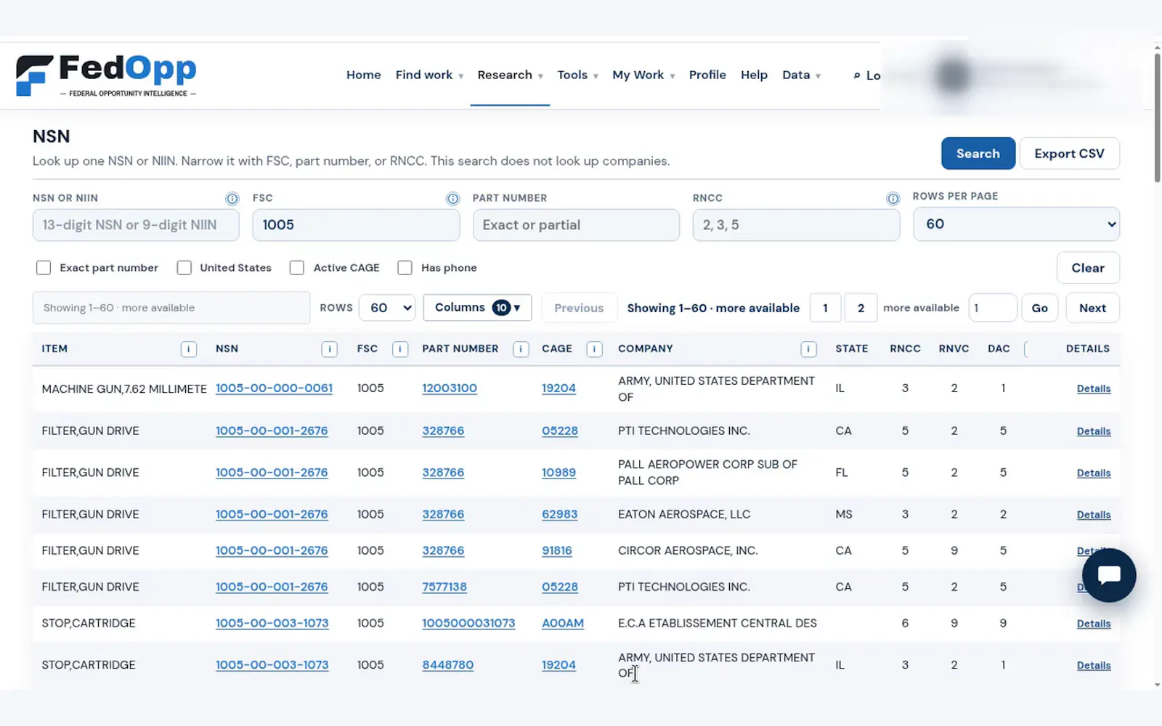
Task: Click info icon in COMPANY column header
Action: pos(808,349)
